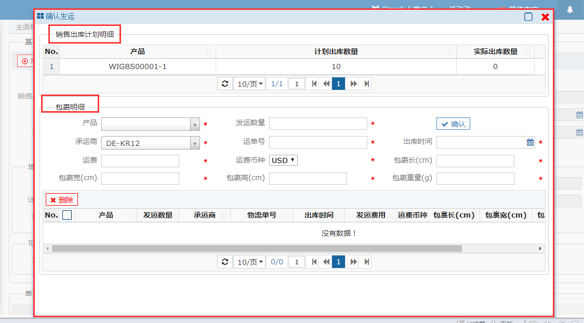Change page size 10/页 in plan grid

point(249,84)
